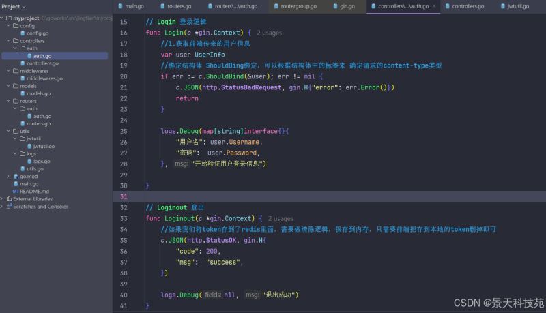
Task: Click the file icon next to models.go
Action: tap(23, 93)
